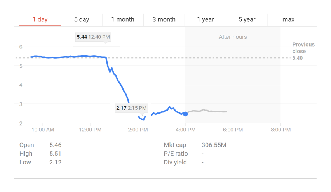Click the 4:00 PM axis label
This screenshot has width=331, height=192.
click(186, 130)
